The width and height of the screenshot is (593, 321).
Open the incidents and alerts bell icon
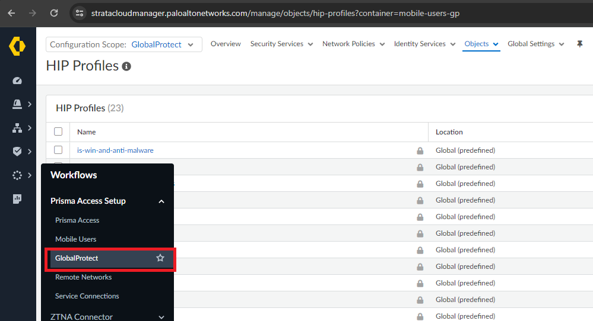pos(17,104)
